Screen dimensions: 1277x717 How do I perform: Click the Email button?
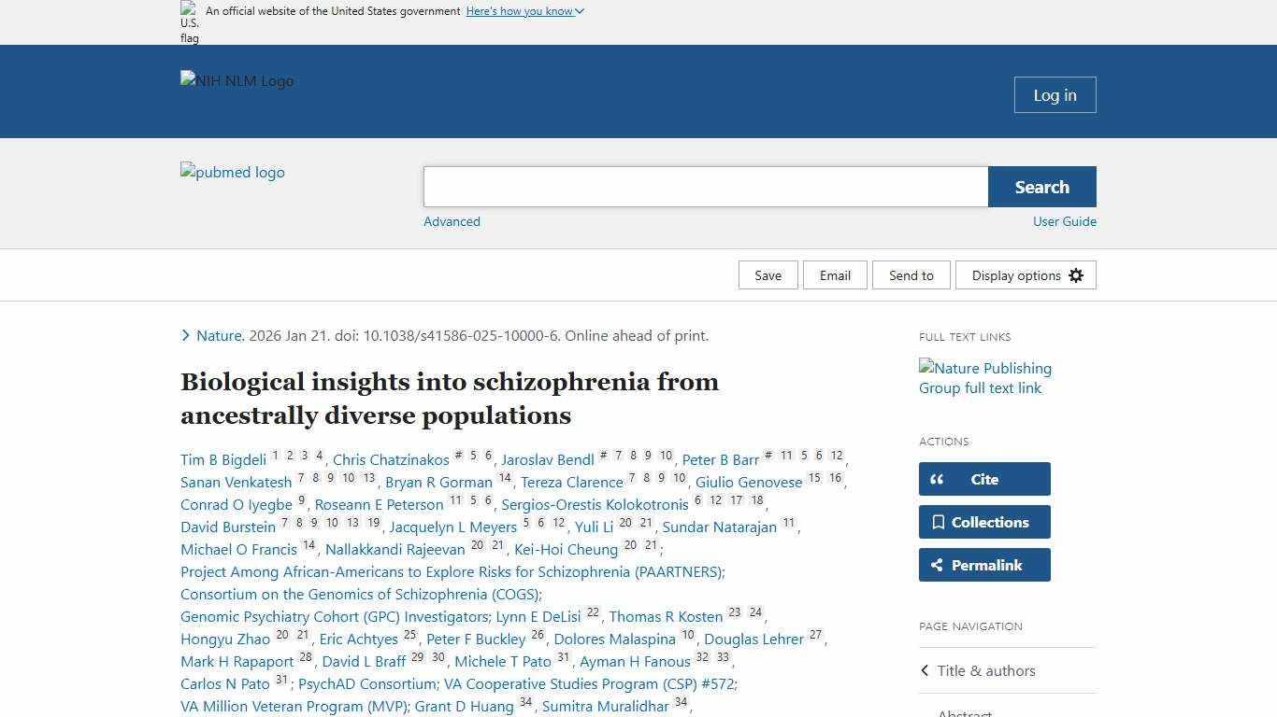(x=835, y=274)
